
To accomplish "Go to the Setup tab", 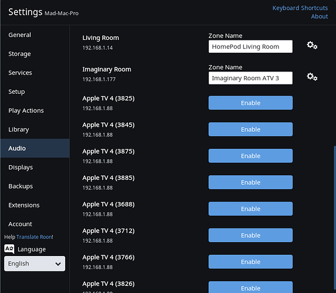I will (x=35, y=91).
